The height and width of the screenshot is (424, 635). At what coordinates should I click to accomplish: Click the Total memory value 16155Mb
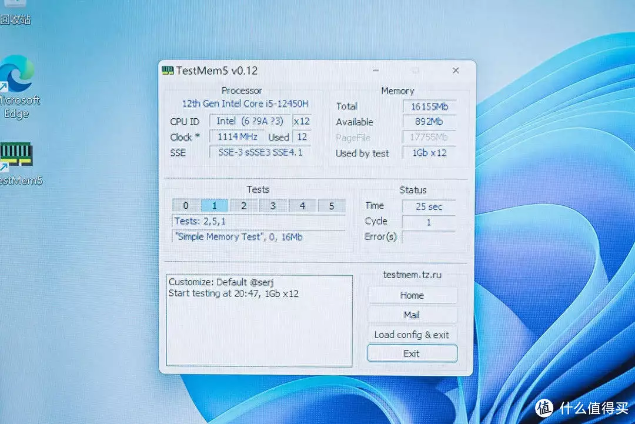(x=429, y=106)
